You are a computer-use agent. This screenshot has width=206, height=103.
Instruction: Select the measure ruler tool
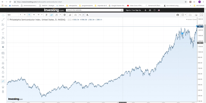point(3,53)
